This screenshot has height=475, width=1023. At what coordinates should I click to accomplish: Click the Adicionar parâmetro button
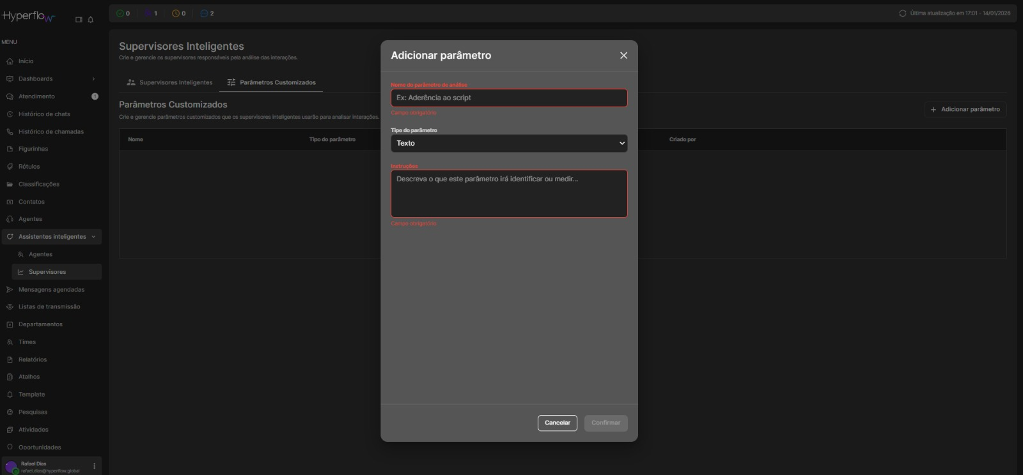point(965,109)
